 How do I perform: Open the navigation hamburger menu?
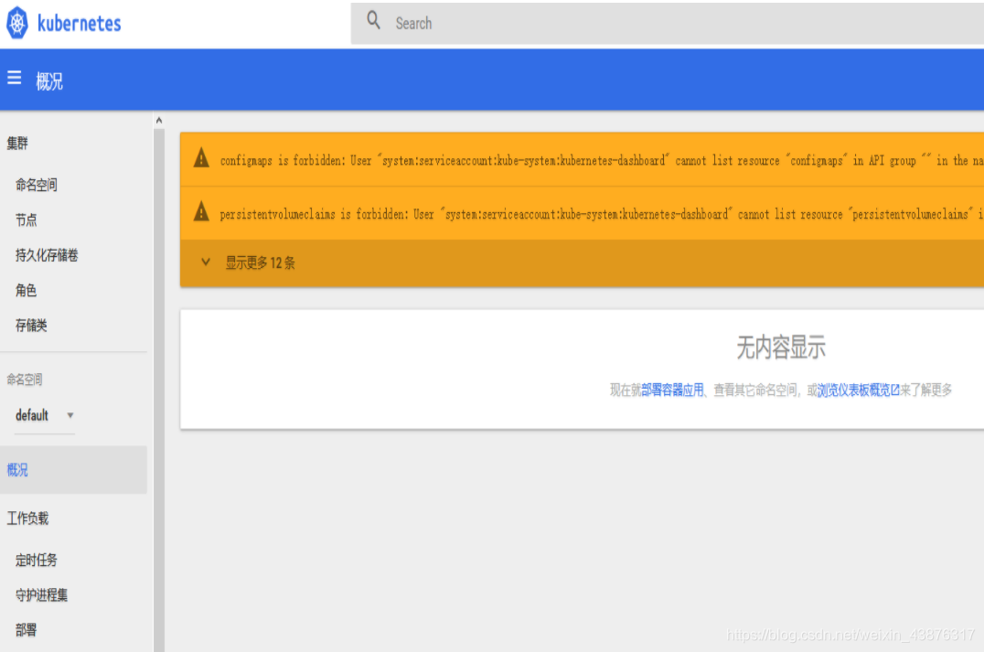[14, 78]
